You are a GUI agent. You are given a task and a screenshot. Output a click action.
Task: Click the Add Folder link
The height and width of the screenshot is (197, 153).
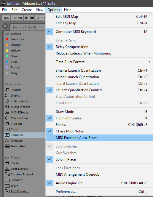click(x=20, y=191)
